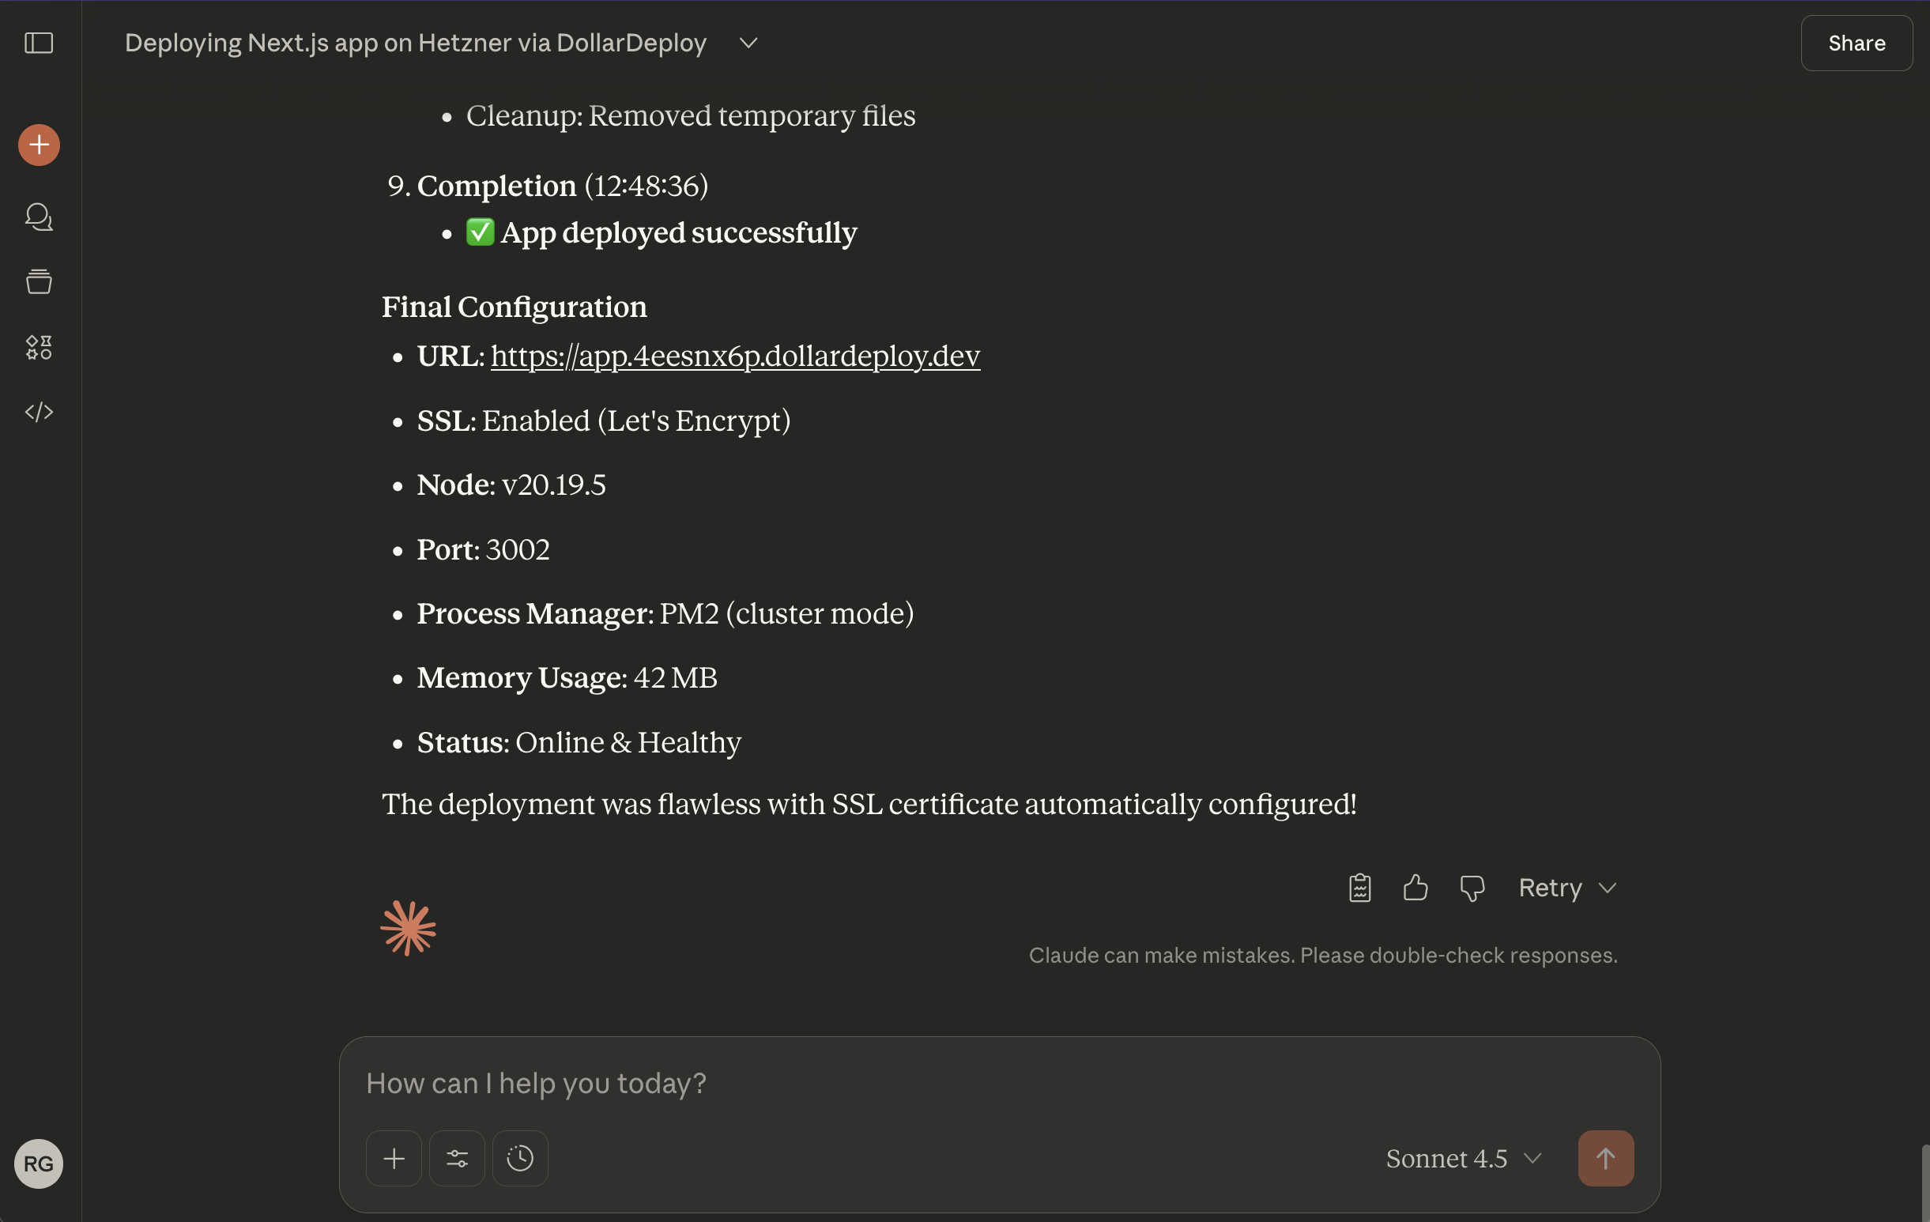The width and height of the screenshot is (1930, 1222).
Task: Send the message with arrow button
Action: tap(1605, 1159)
